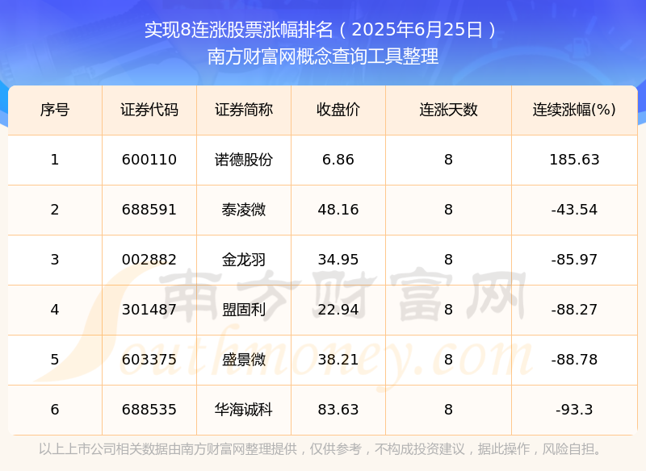646x471 pixels.
Task: Click rank number 2 in 泰凌微 row
Action: point(55,210)
